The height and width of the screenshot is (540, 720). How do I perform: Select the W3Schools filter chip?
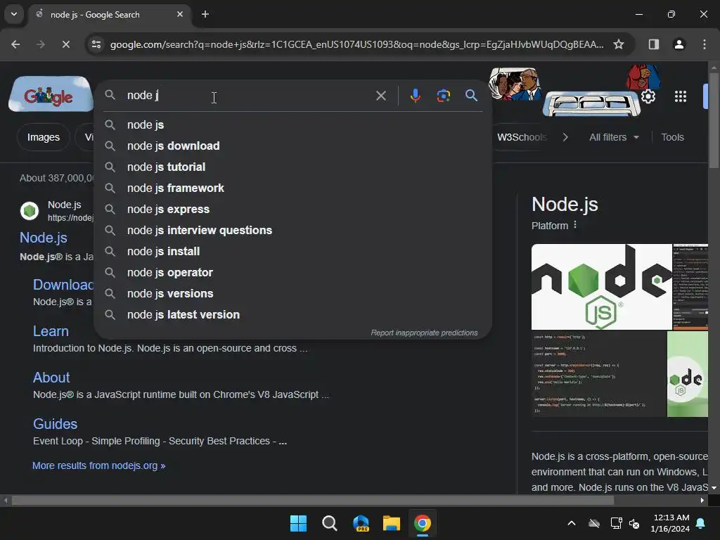[x=522, y=137]
